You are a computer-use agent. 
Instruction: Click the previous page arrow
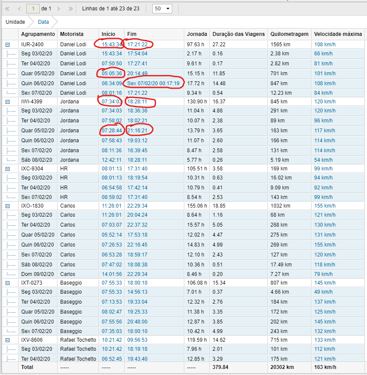[x=19, y=9]
